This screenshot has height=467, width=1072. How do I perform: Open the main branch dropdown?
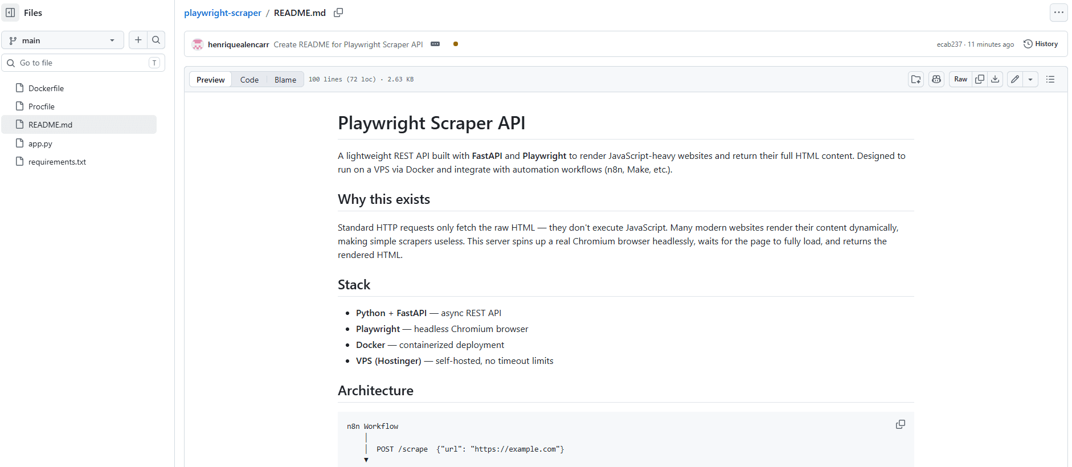point(63,40)
